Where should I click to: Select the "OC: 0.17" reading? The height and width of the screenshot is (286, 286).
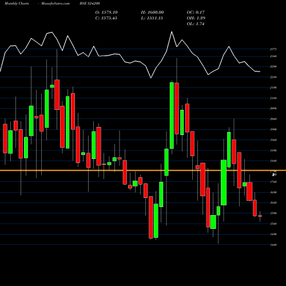[x=196, y=13]
